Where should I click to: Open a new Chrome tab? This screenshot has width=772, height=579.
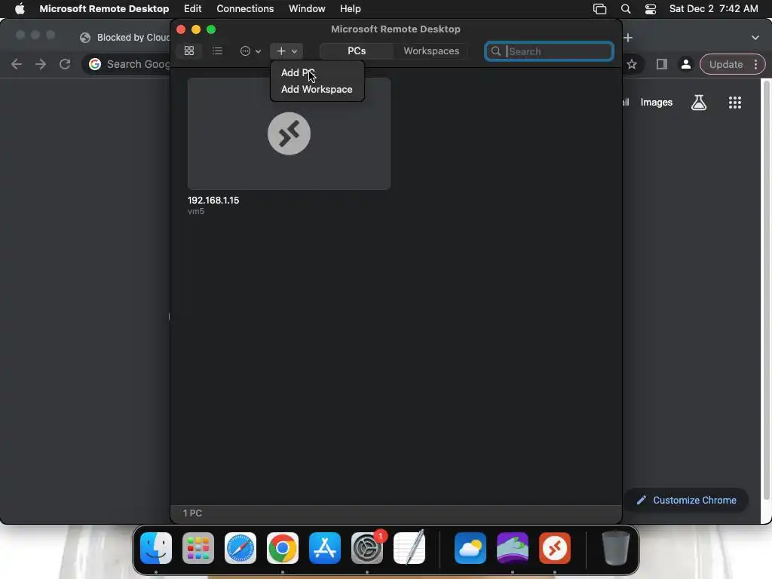(628, 38)
